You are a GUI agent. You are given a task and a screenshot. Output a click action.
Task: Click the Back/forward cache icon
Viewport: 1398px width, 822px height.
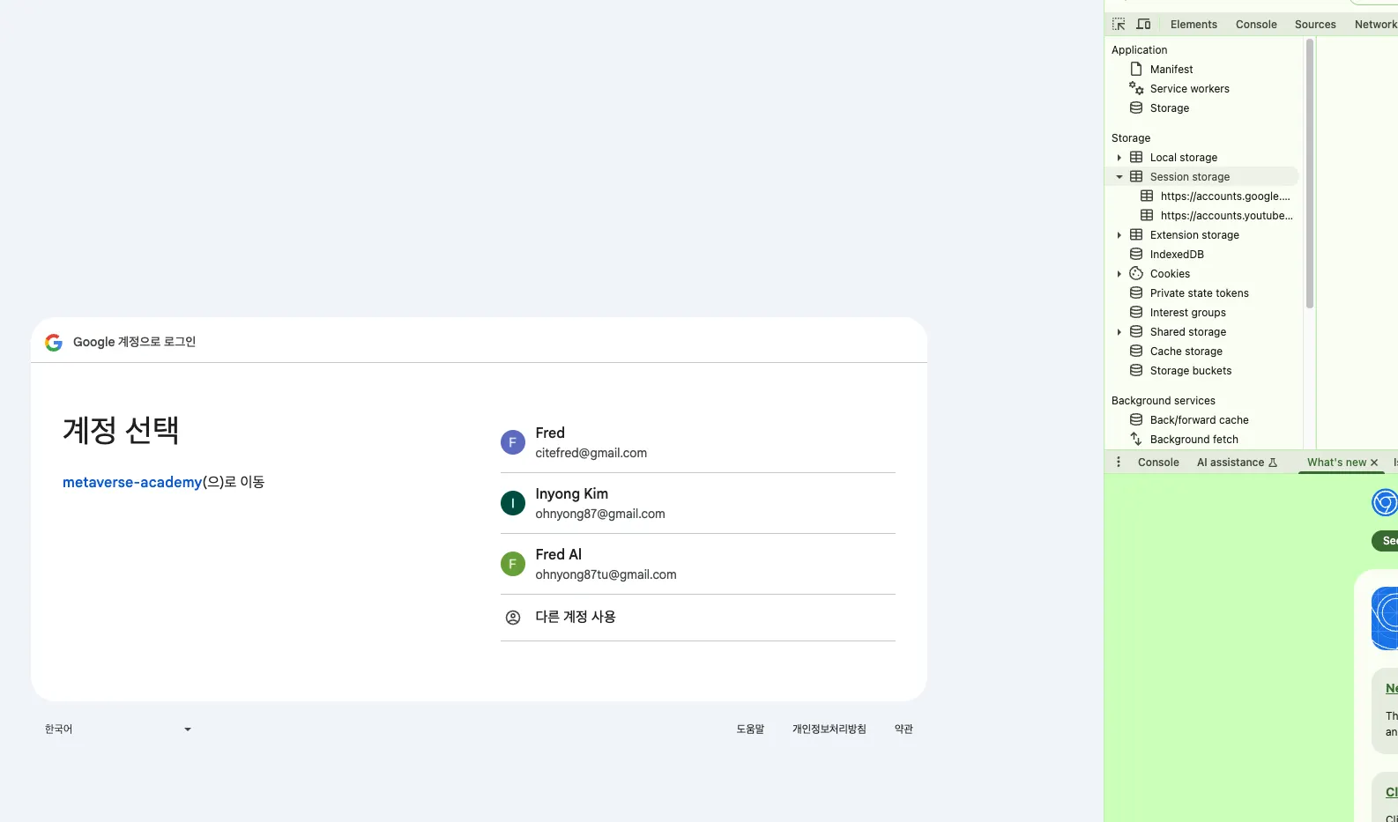[x=1136, y=419]
